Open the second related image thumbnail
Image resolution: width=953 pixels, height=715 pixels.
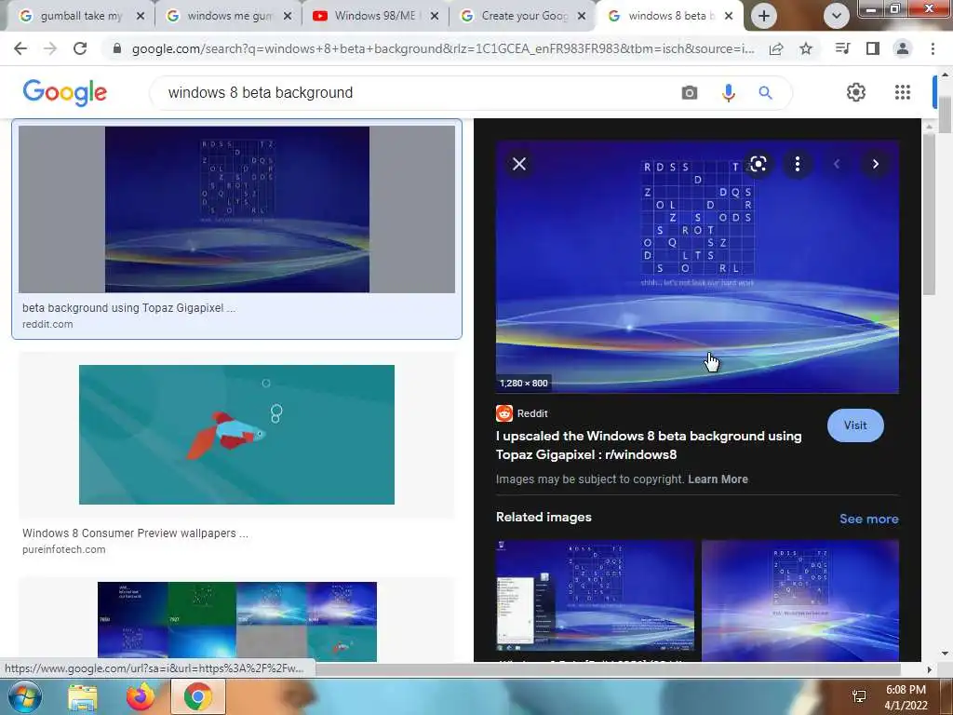pyautogui.click(x=799, y=600)
